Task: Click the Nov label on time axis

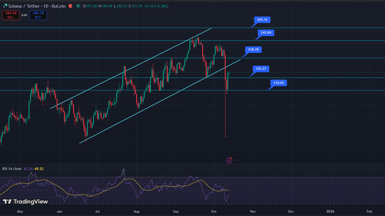Action: click(x=253, y=212)
